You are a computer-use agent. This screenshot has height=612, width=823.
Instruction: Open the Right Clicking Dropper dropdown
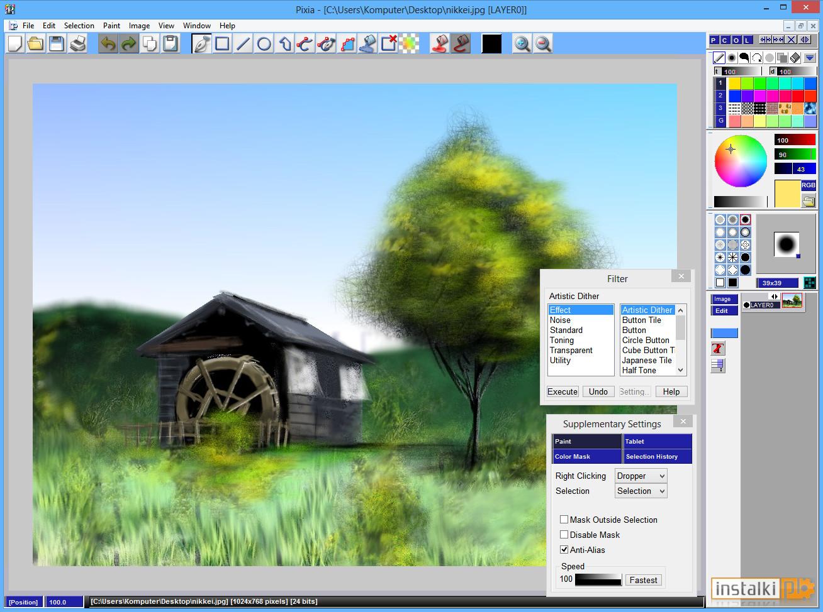641,476
